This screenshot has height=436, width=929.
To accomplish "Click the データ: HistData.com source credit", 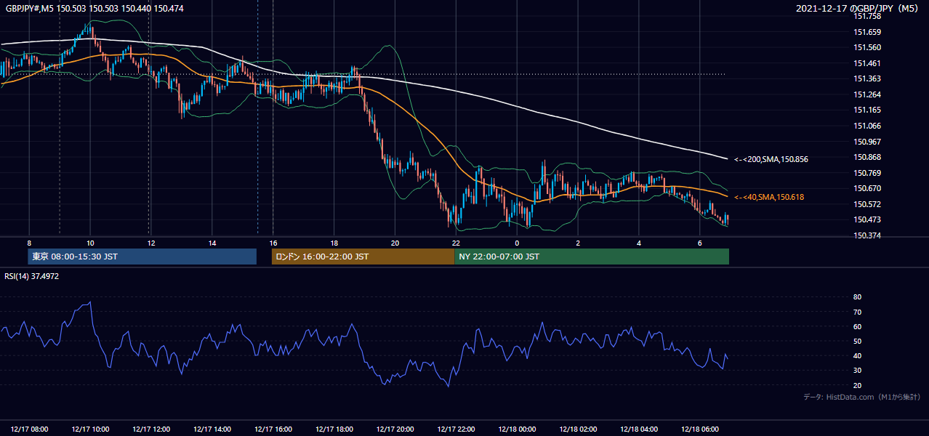I will (x=862, y=397).
